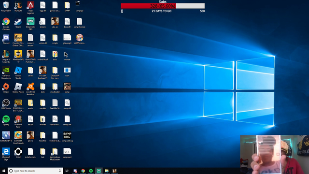Select the Steam desktop shortcut
The image size is (309, 174).
point(18,23)
